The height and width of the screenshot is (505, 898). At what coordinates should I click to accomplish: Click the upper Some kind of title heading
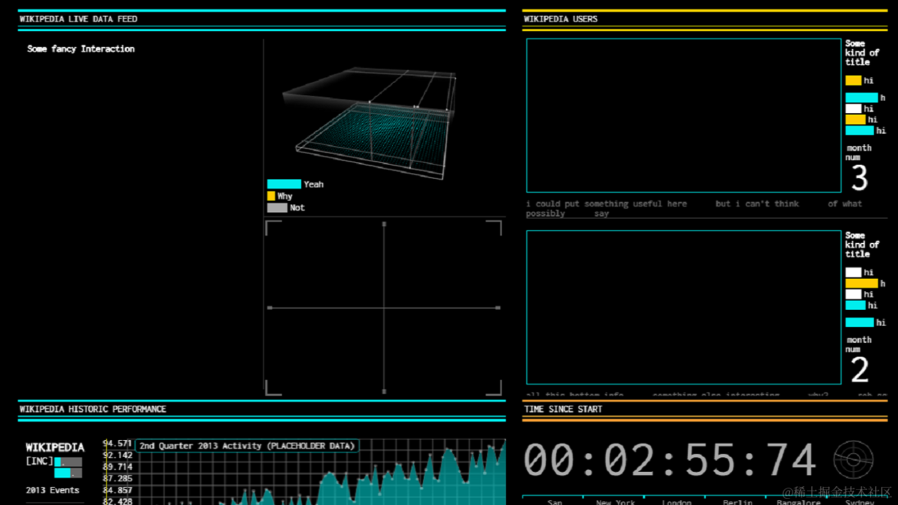(x=862, y=52)
